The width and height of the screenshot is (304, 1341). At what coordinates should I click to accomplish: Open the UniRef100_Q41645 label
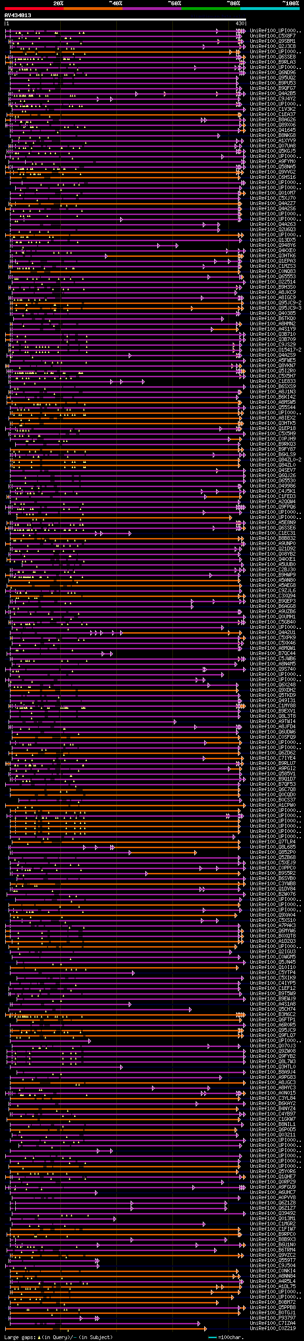(273, 130)
